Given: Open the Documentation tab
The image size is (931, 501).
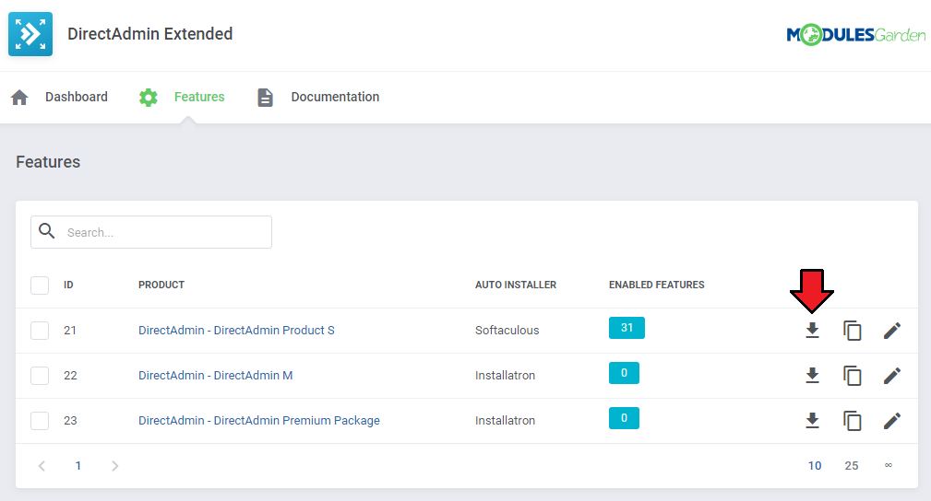Looking at the screenshot, I should coord(335,97).
